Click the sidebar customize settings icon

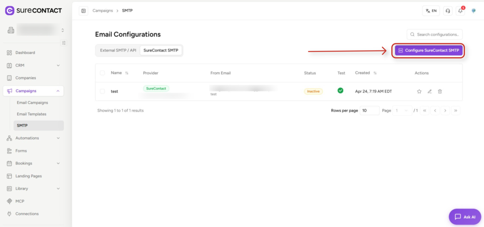point(64,43)
